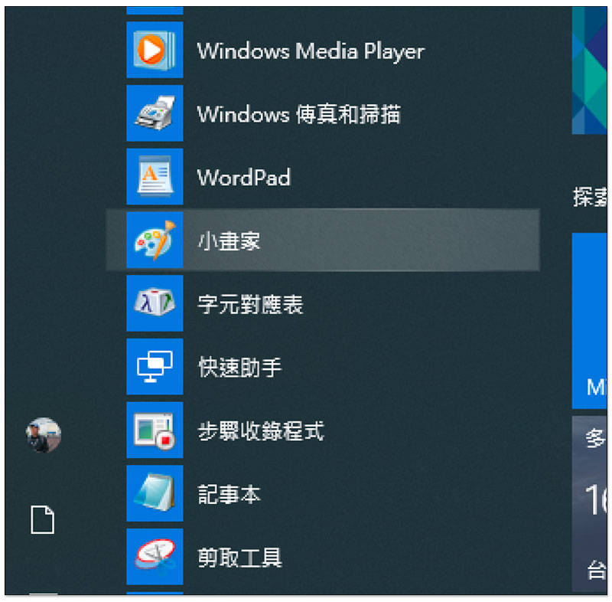Image resolution: width=612 pixels, height=602 pixels.
Task: Select the Windows Media Player label
Action: pyautogui.click(x=311, y=51)
